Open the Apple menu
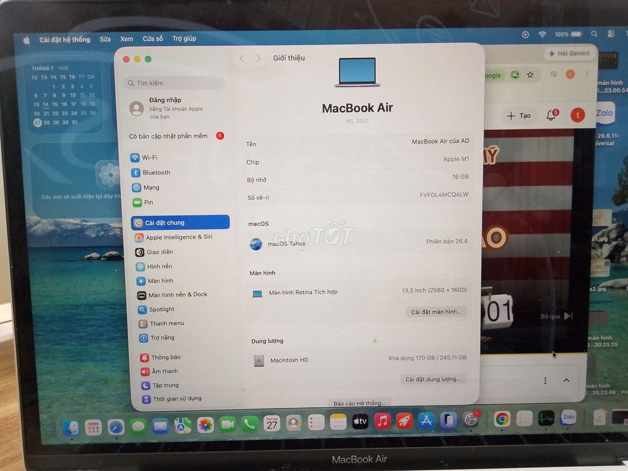This screenshot has width=628, height=471. pyautogui.click(x=26, y=40)
